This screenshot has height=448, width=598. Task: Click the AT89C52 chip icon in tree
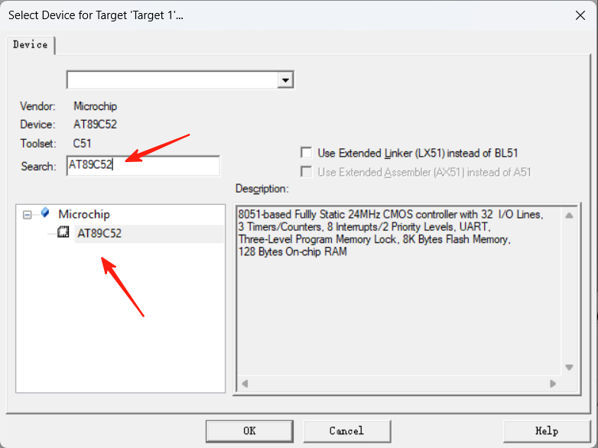coord(63,232)
